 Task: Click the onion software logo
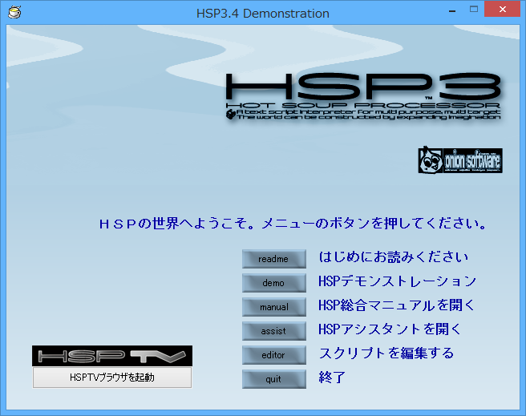(x=460, y=160)
